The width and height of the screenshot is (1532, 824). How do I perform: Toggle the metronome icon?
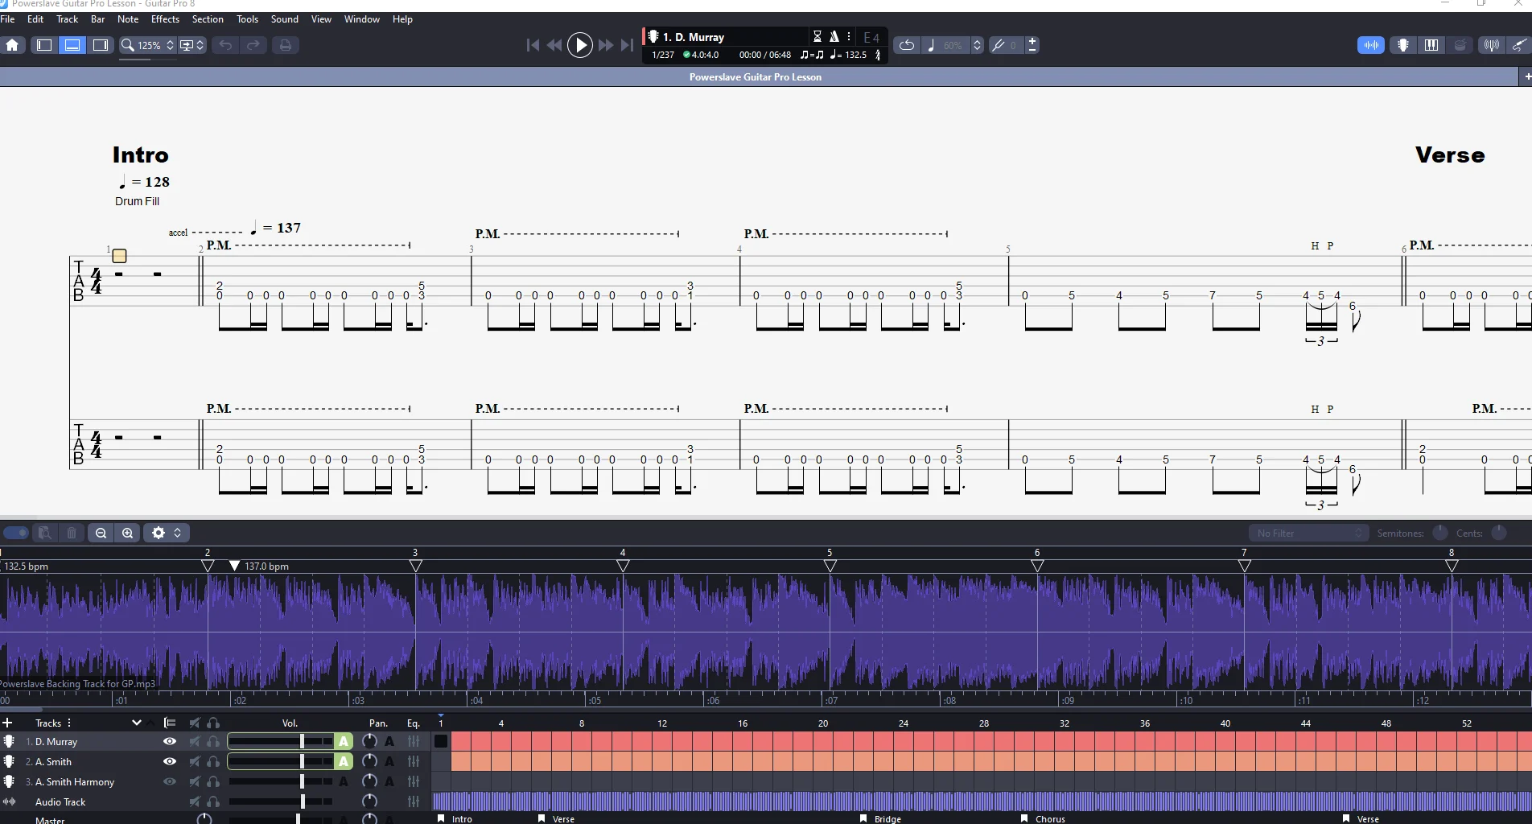click(834, 36)
